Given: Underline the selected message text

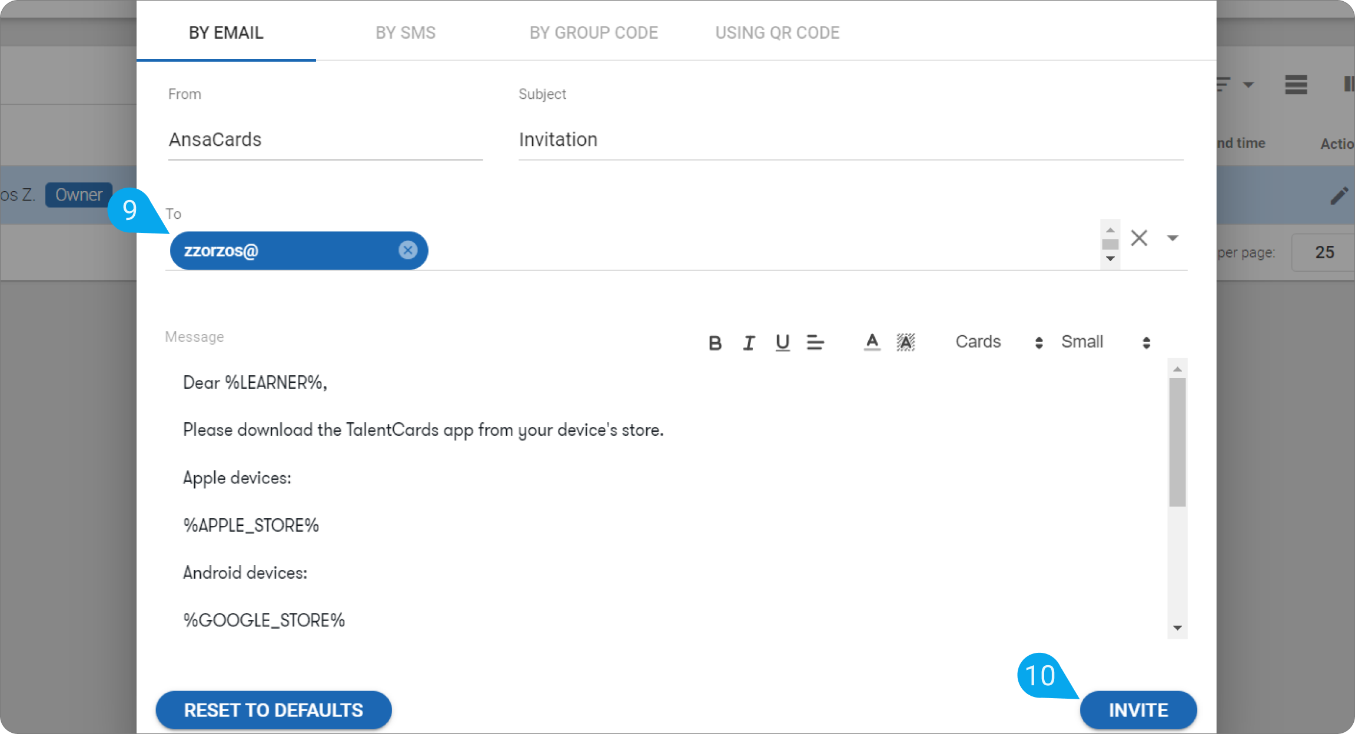Looking at the screenshot, I should (782, 342).
